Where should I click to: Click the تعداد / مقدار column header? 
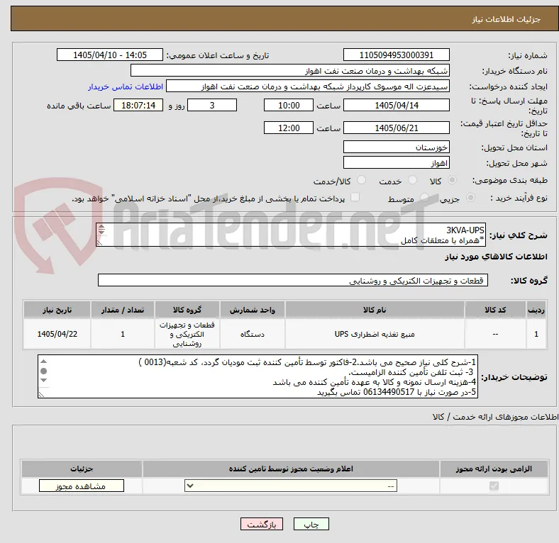tap(123, 310)
